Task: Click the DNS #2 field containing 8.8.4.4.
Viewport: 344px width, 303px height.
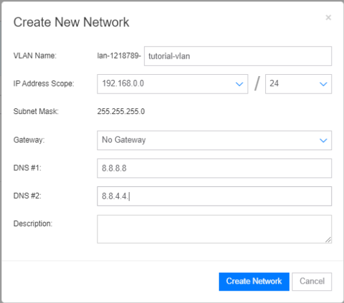Action: (214, 196)
